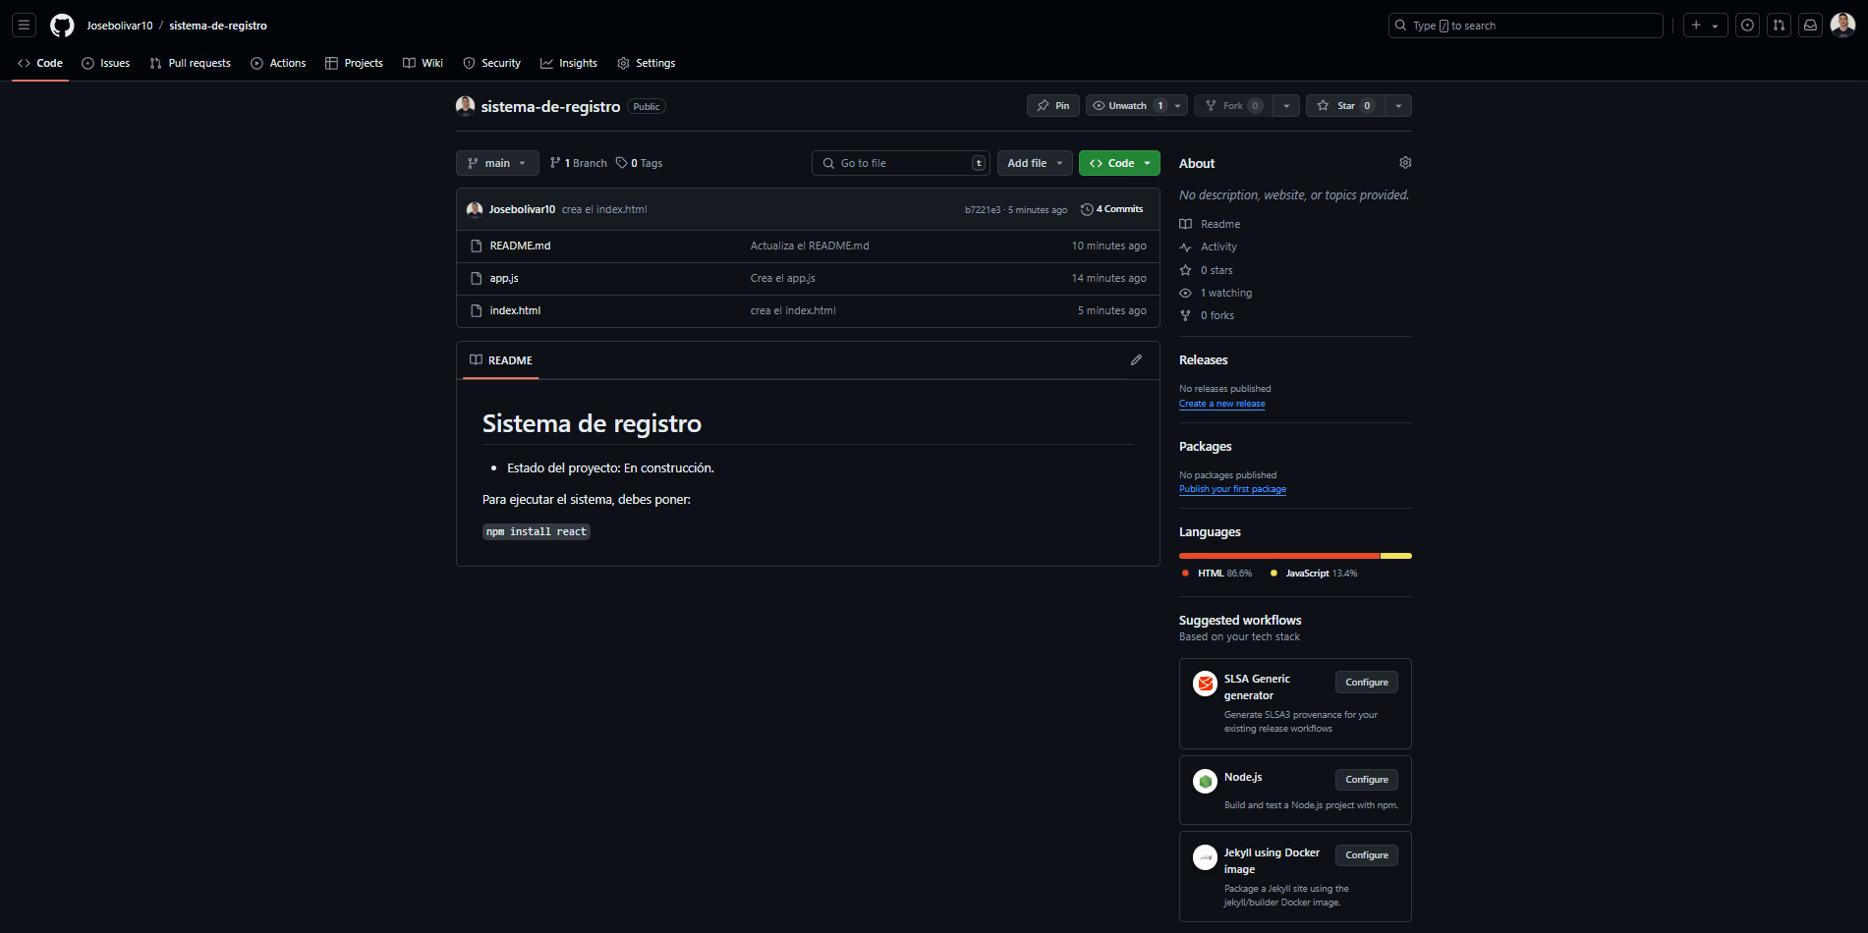Go to GitHub home via Octocat logo
The image size is (1868, 933).
pos(62,26)
